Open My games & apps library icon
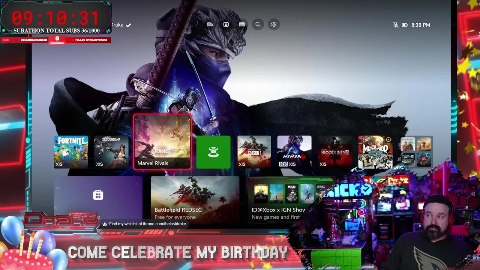Image resolution: width=480 pixels, height=270 pixels. tap(210, 24)
